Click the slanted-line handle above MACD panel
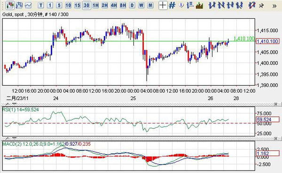This screenshot has width=282, height=173. [x=8, y=138]
